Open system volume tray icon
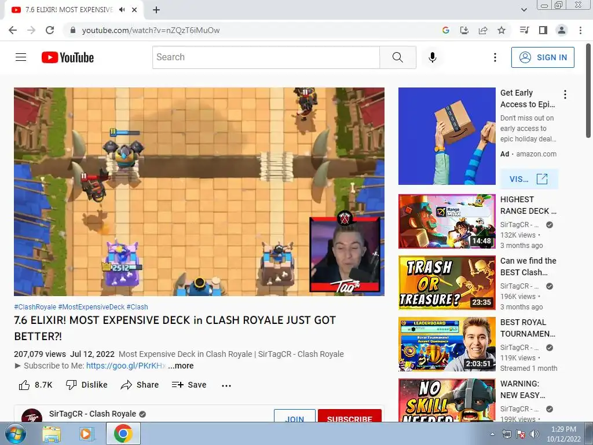The width and height of the screenshot is (593, 445). pyautogui.click(x=535, y=434)
